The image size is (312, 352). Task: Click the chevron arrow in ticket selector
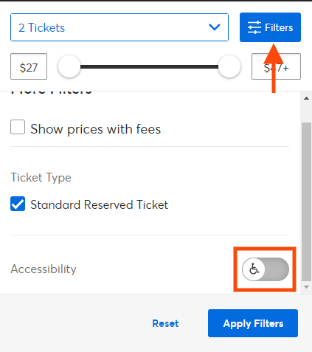pos(215,27)
